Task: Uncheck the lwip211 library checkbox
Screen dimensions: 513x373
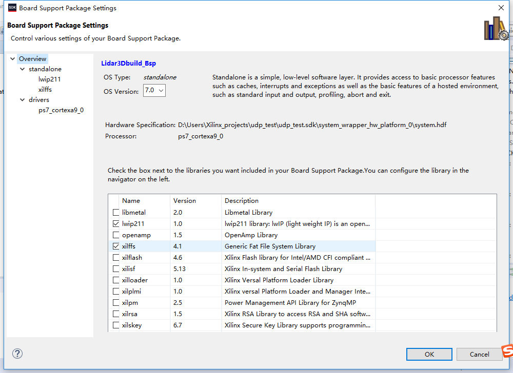Action: click(116, 224)
